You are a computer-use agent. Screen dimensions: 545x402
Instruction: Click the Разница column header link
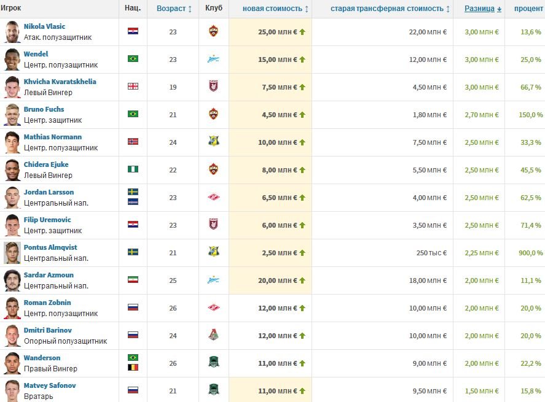479,9
